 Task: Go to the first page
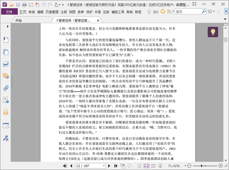tap(65, 166)
